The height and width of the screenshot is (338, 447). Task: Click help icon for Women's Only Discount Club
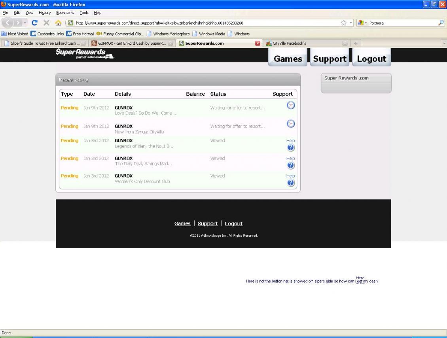[291, 183]
